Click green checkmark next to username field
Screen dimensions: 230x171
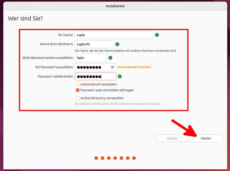pos(110,58)
